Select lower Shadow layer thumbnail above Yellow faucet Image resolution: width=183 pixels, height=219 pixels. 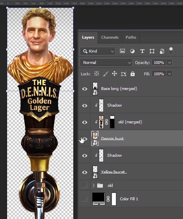(x=101, y=155)
